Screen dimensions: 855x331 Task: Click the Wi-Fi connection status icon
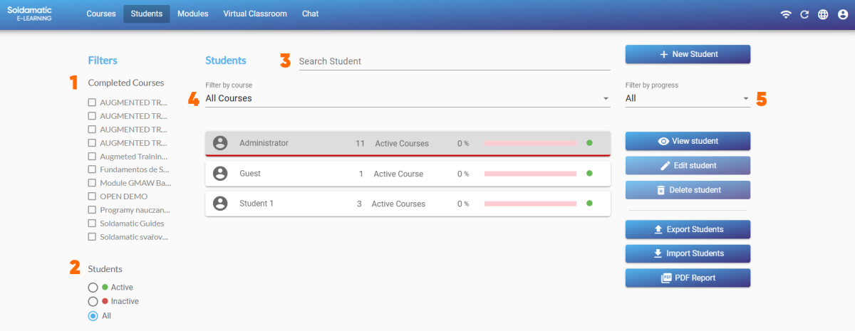(x=786, y=14)
